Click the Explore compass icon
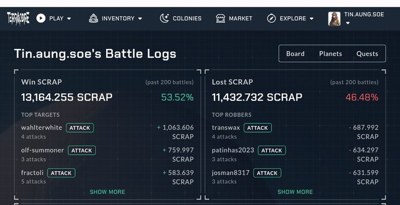 pyautogui.click(x=271, y=18)
